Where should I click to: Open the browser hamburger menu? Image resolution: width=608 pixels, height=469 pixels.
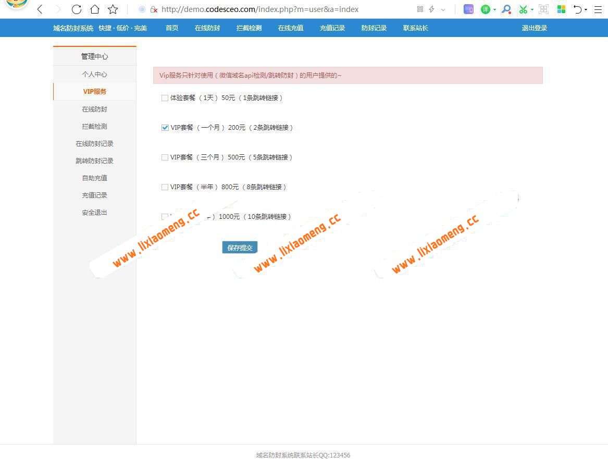[x=598, y=9]
